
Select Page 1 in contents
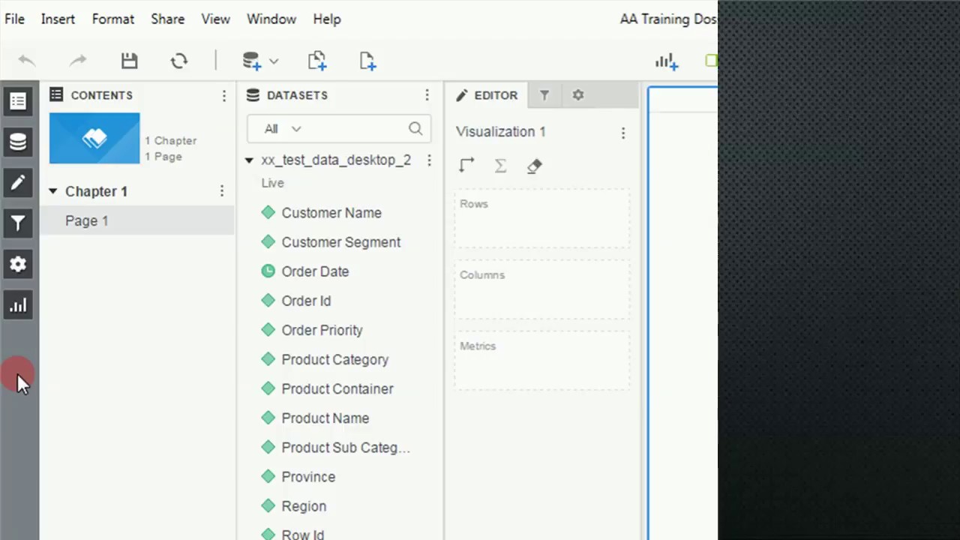pos(137,220)
